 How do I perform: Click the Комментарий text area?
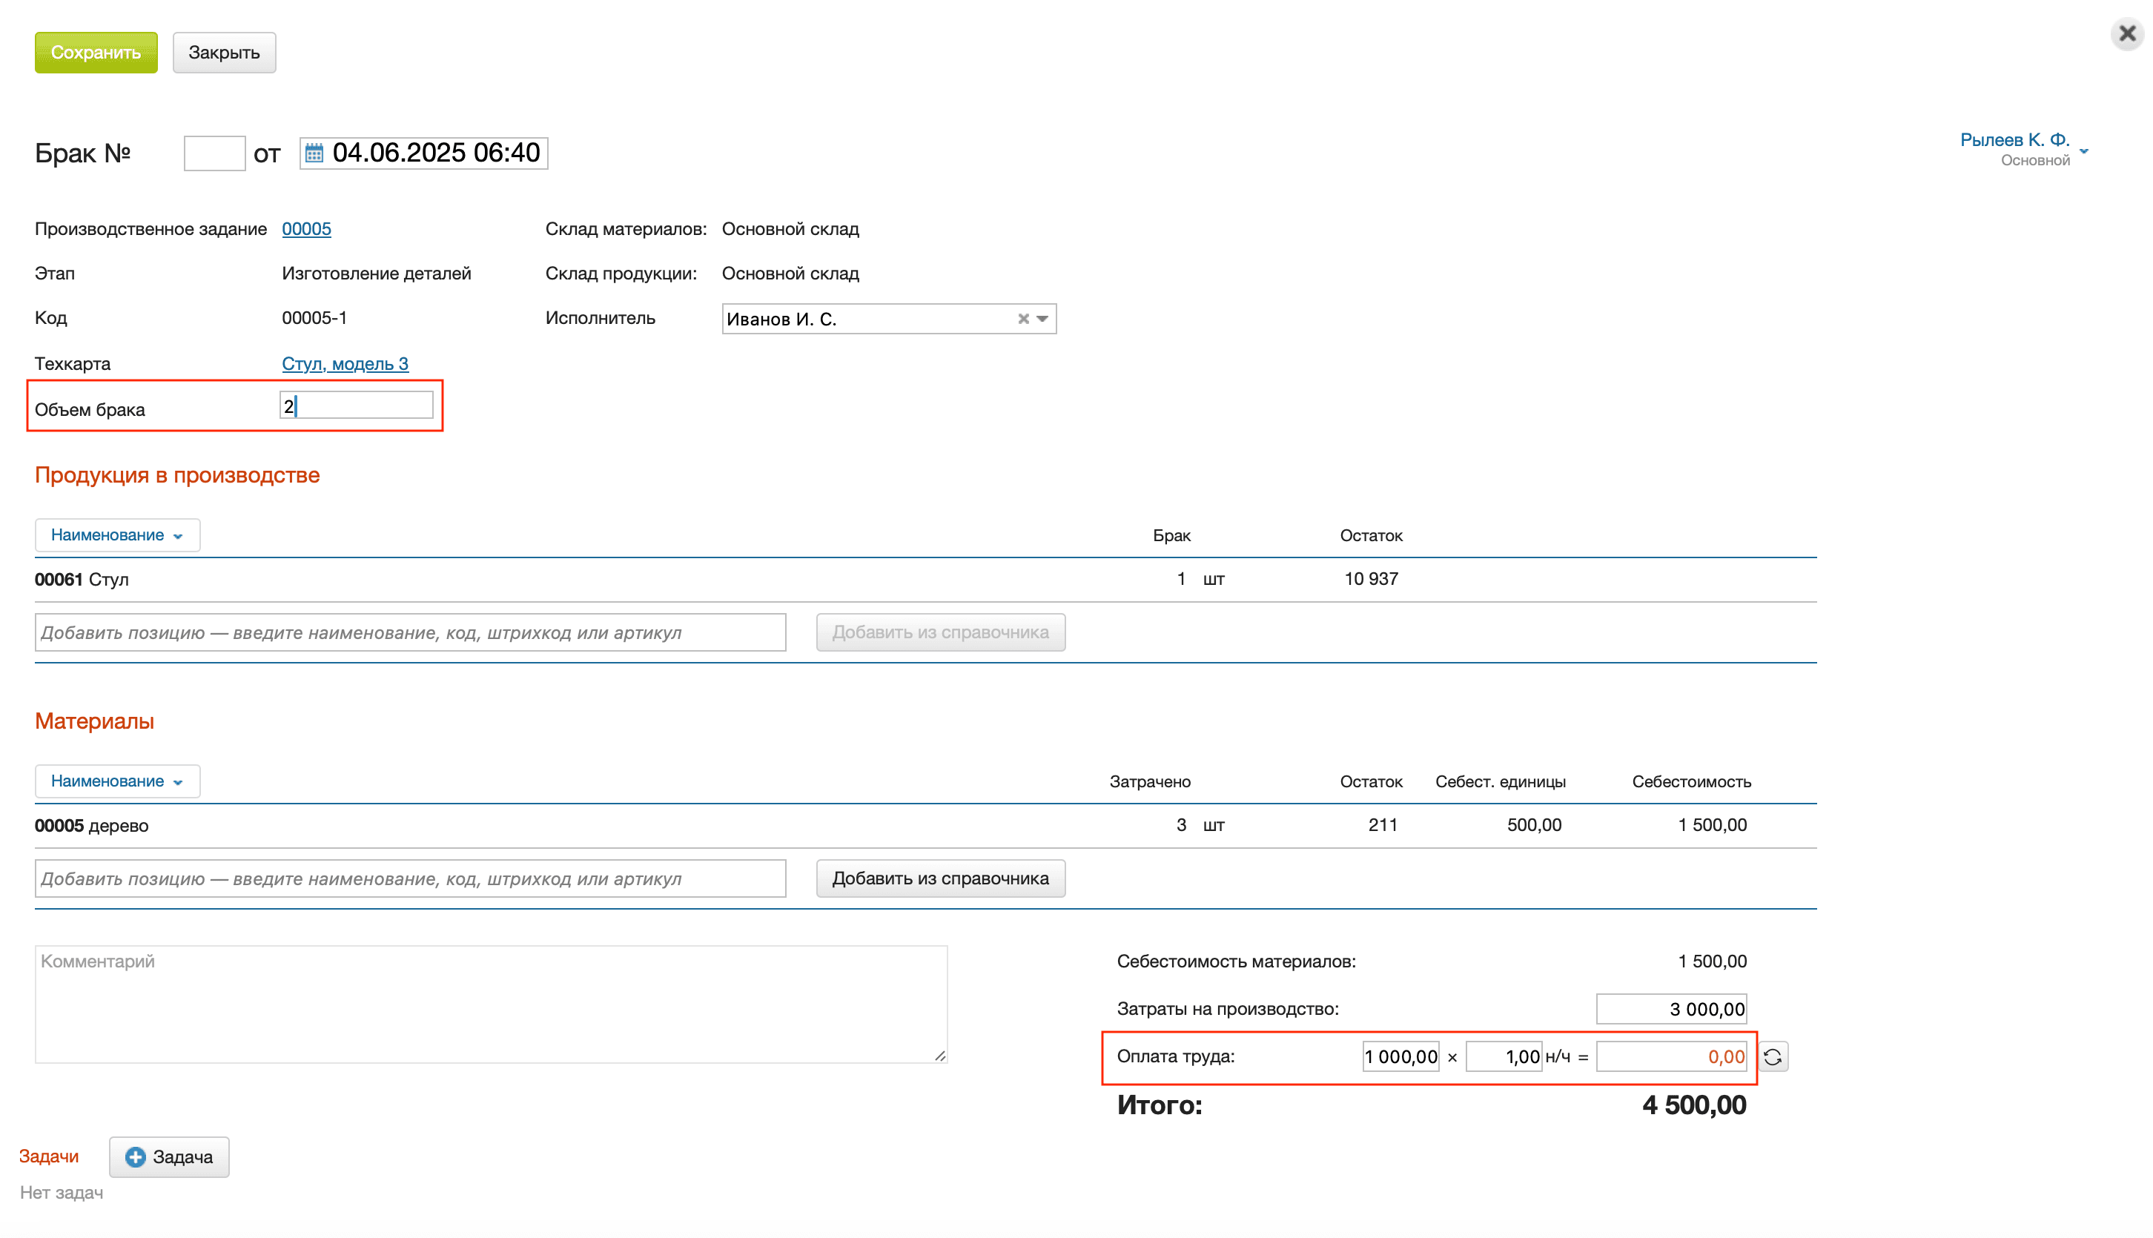491,1004
